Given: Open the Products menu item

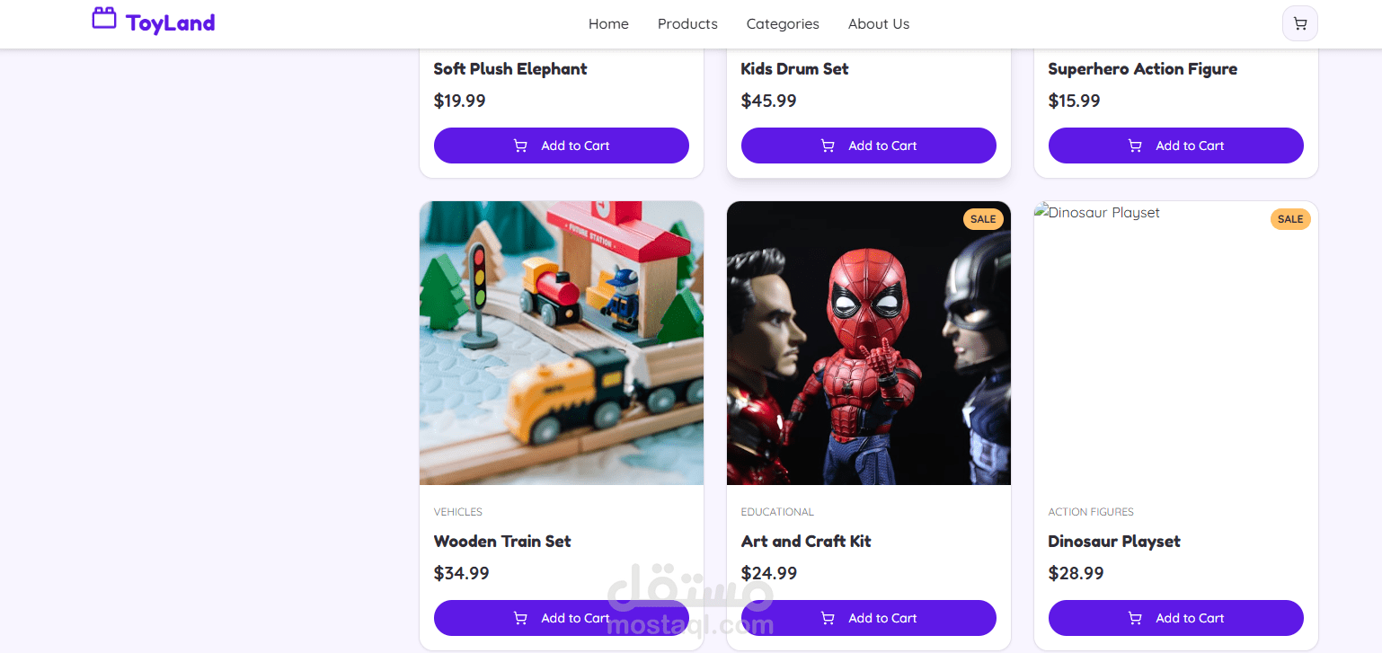Looking at the screenshot, I should (x=687, y=24).
